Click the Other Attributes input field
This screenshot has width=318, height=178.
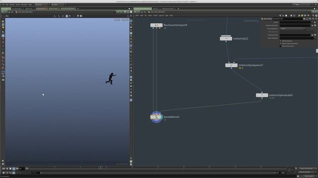point(297,38)
